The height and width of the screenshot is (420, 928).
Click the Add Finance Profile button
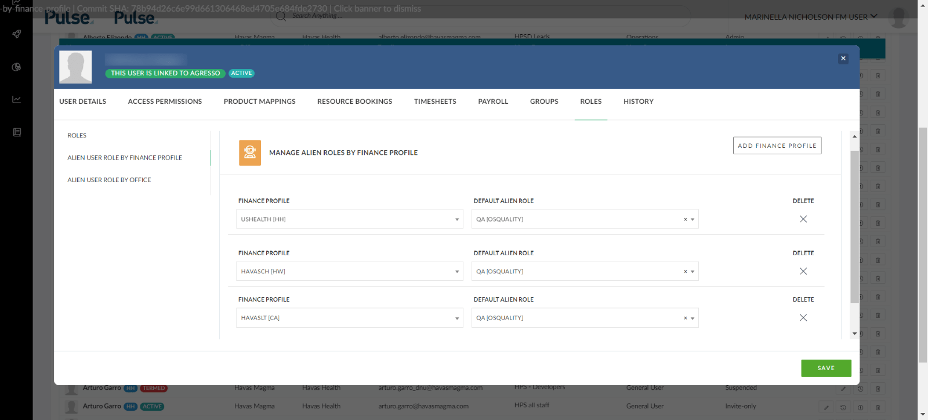click(x=777, y=146)
